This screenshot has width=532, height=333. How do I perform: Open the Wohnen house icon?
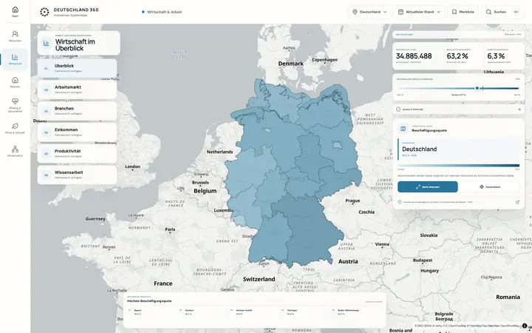click(15, 80)
